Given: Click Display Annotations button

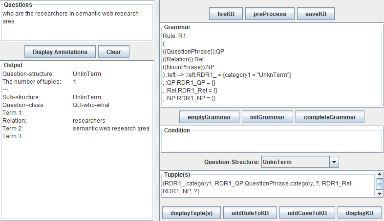Looking at the screenshot, I should tap(60, 52).
